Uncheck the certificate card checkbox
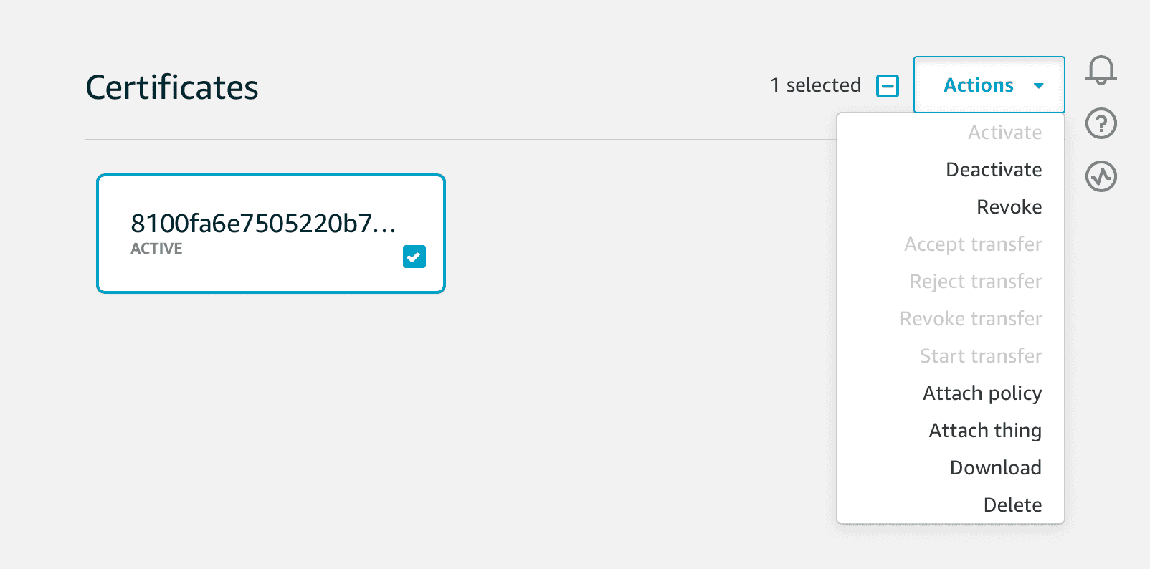 (x=414, y=257)
